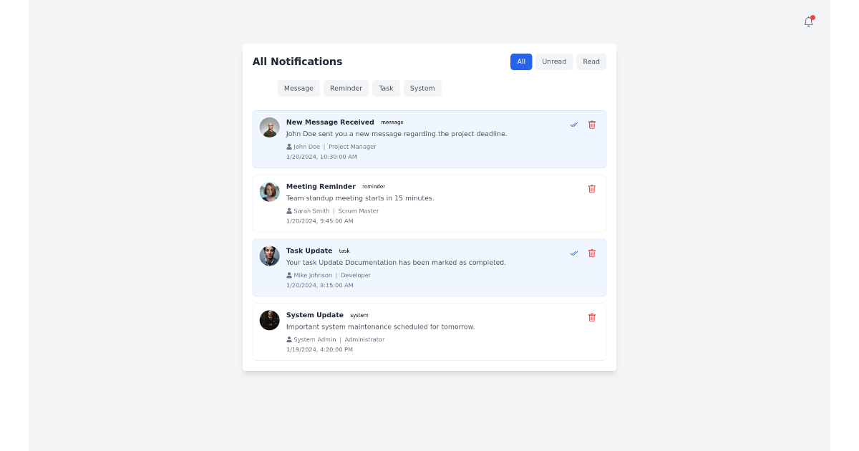Delete the 'New Message Received' notification
This screenshot has width=859, height=451.
pyautogui.click(x=592, y=125)
